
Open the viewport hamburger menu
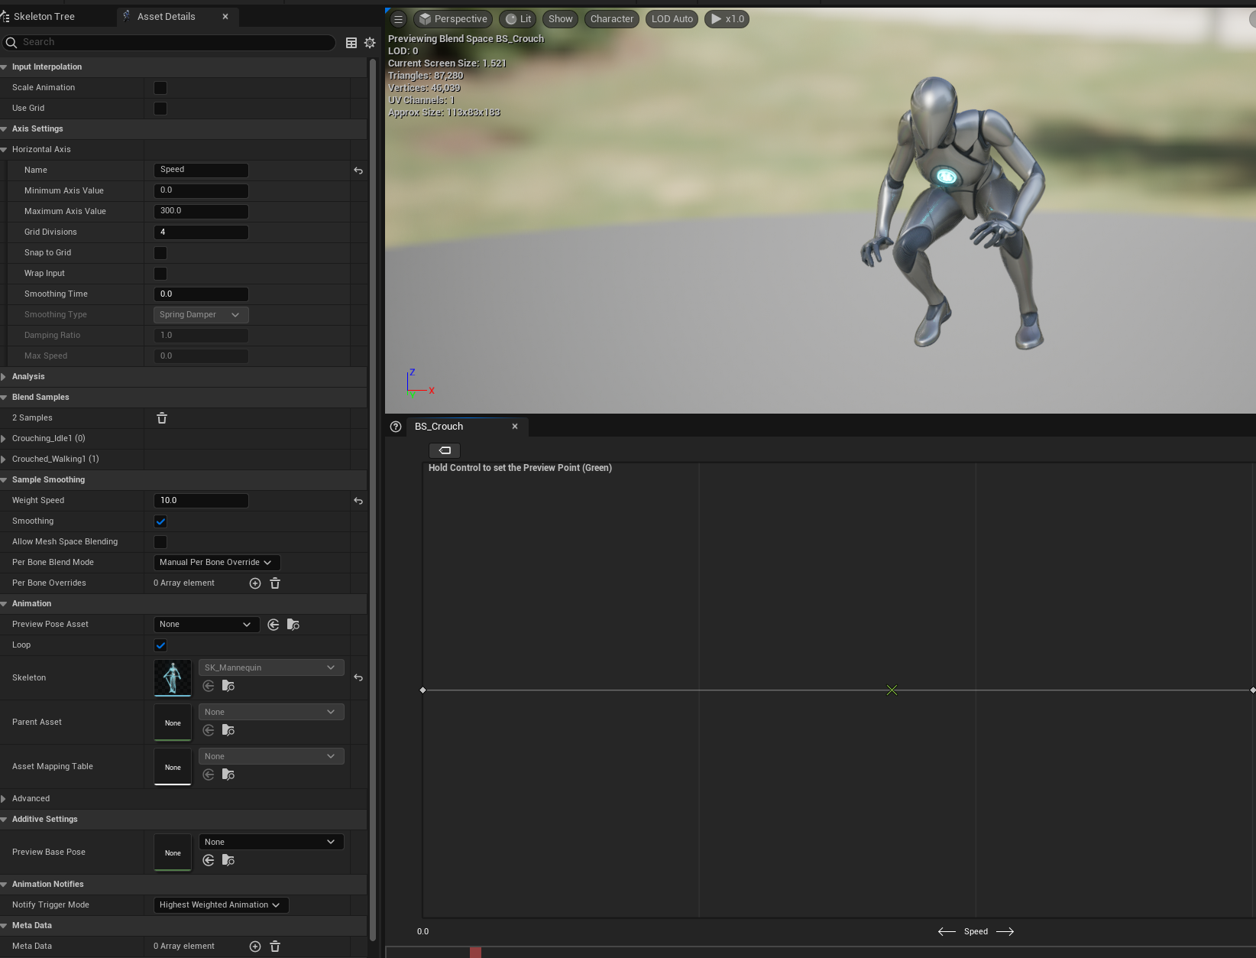point(398,18)
